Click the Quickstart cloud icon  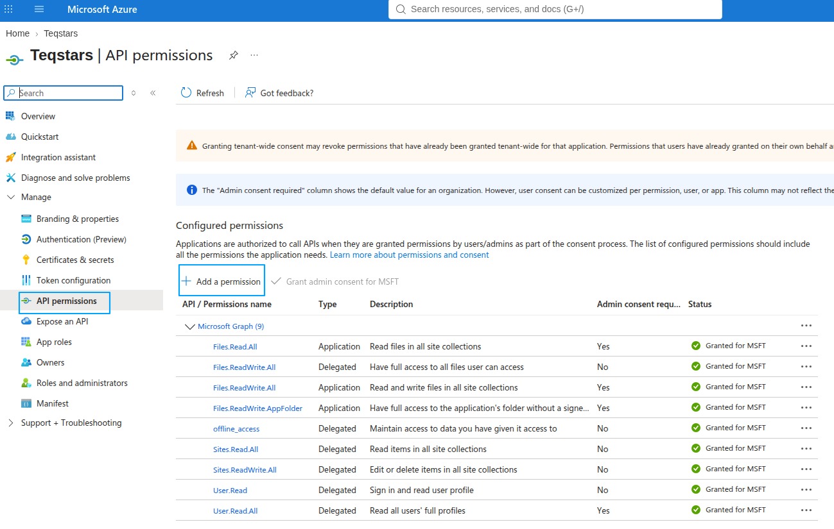pos(10,137)
